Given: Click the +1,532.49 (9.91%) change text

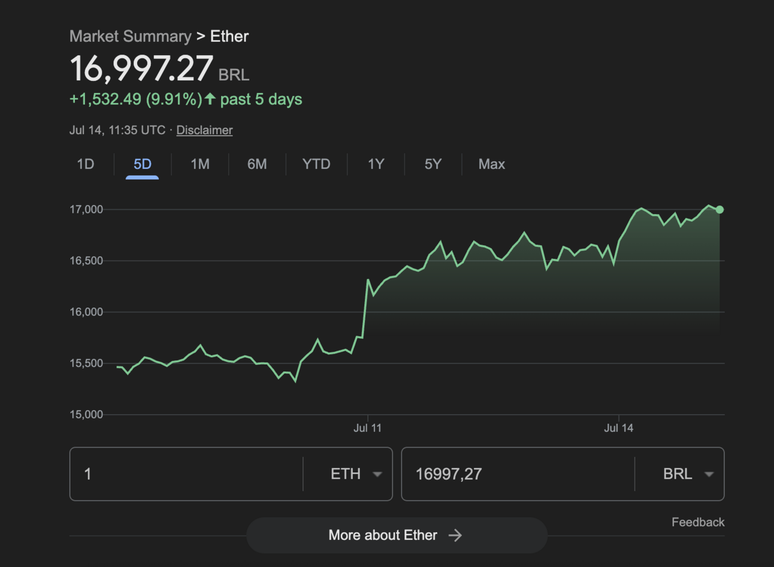Looking at the screenshot, I should click(x=136, y=99).
